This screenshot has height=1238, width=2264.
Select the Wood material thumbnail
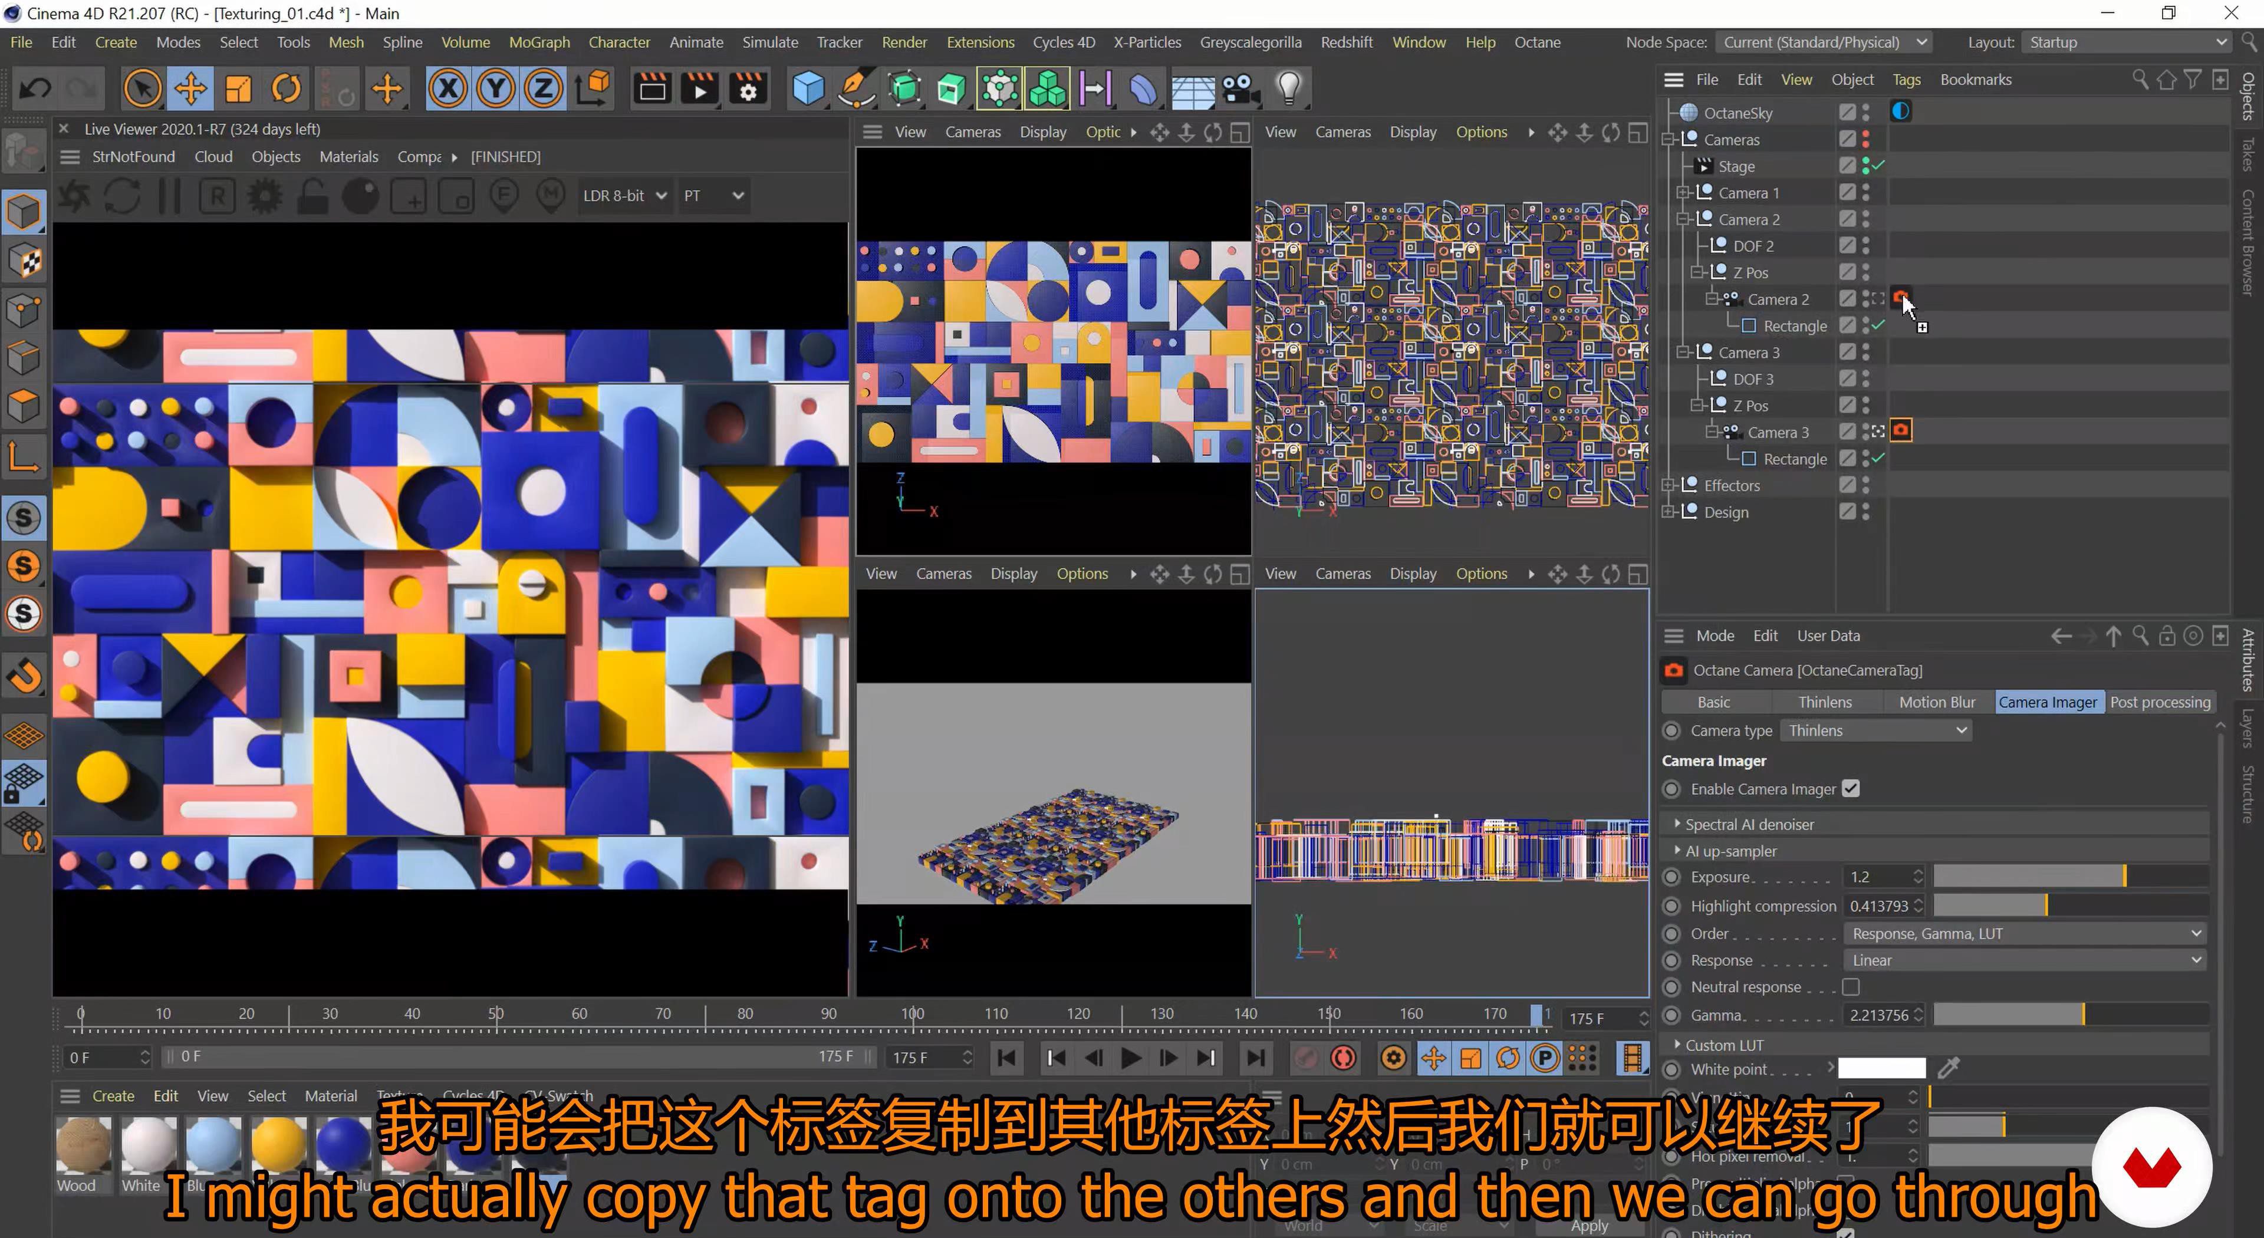coord(84,1146)
